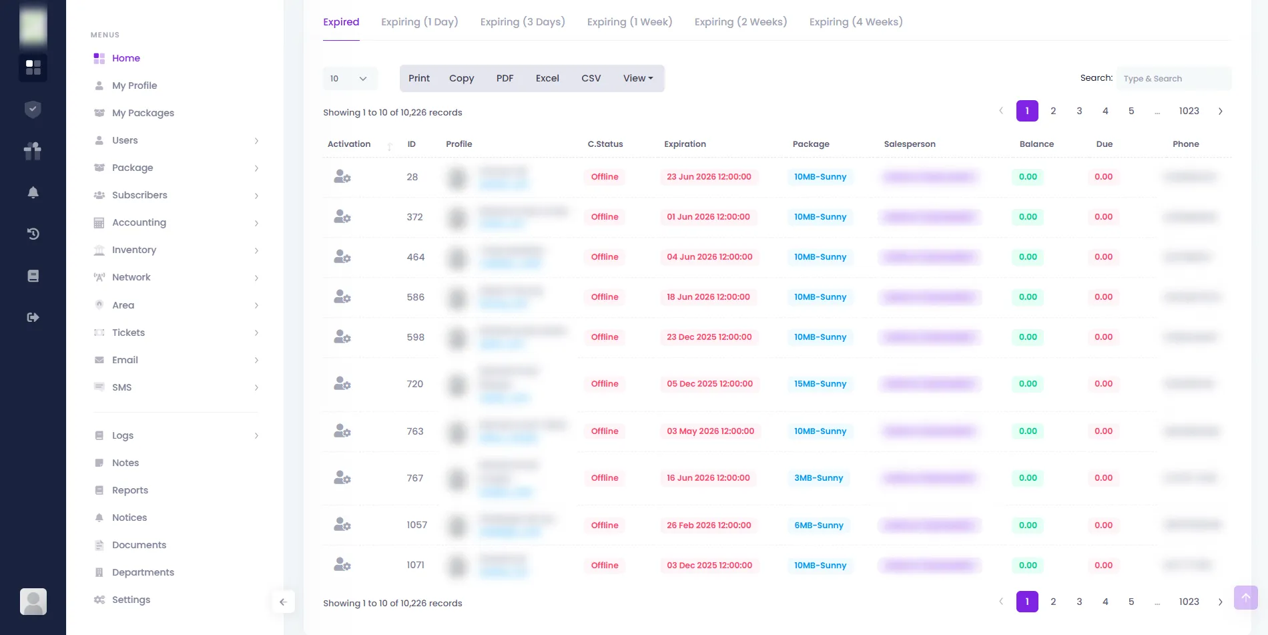
Task: Open notifications bell in dark rail
Action: pos(33,193)
